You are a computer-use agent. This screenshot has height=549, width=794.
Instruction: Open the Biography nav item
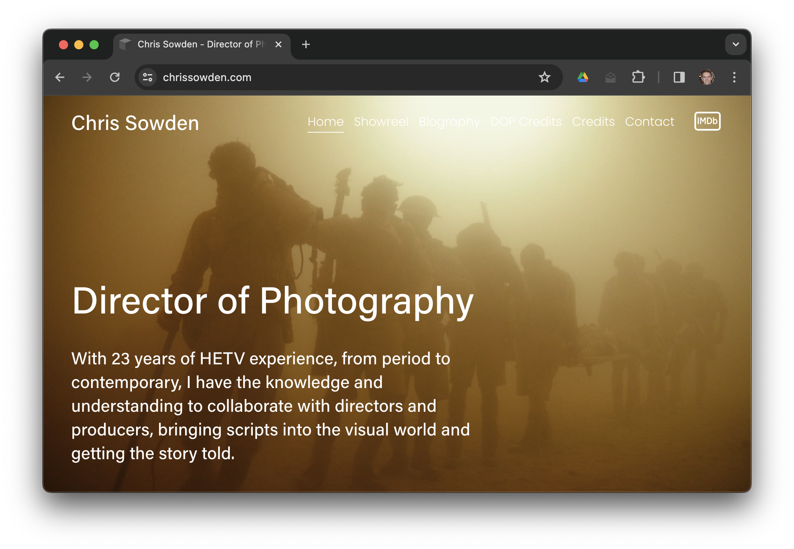(x=449, y=122)
